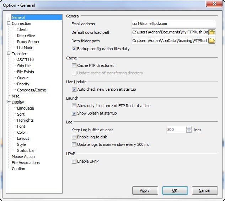Collapse the Display tree node
The image size is (225, 201).
coord(9,102)
